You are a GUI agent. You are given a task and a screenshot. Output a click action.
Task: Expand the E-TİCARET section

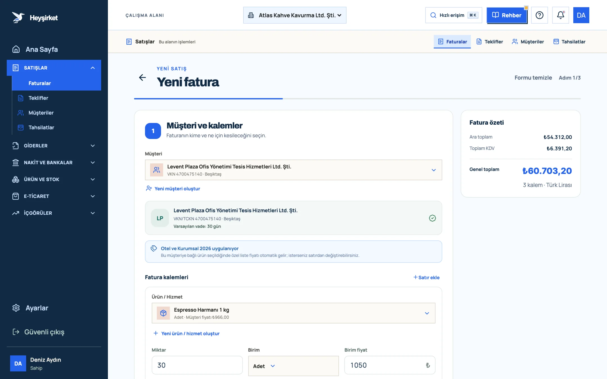click(x=54, y=196)
